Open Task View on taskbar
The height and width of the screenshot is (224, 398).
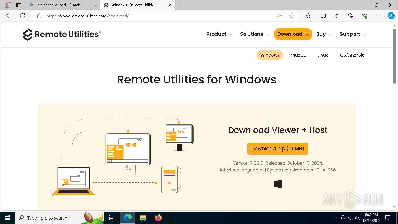[x=112, y=218]
